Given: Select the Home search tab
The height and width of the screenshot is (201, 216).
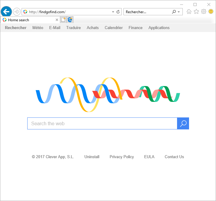Looking at the screenshot, I should 27,20.
